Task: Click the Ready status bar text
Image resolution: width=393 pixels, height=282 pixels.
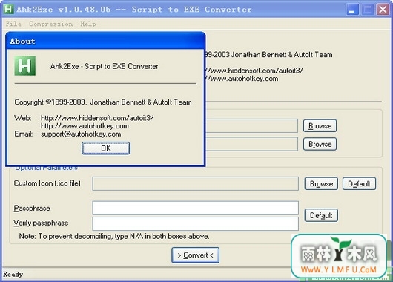Action: pos(13,275)
